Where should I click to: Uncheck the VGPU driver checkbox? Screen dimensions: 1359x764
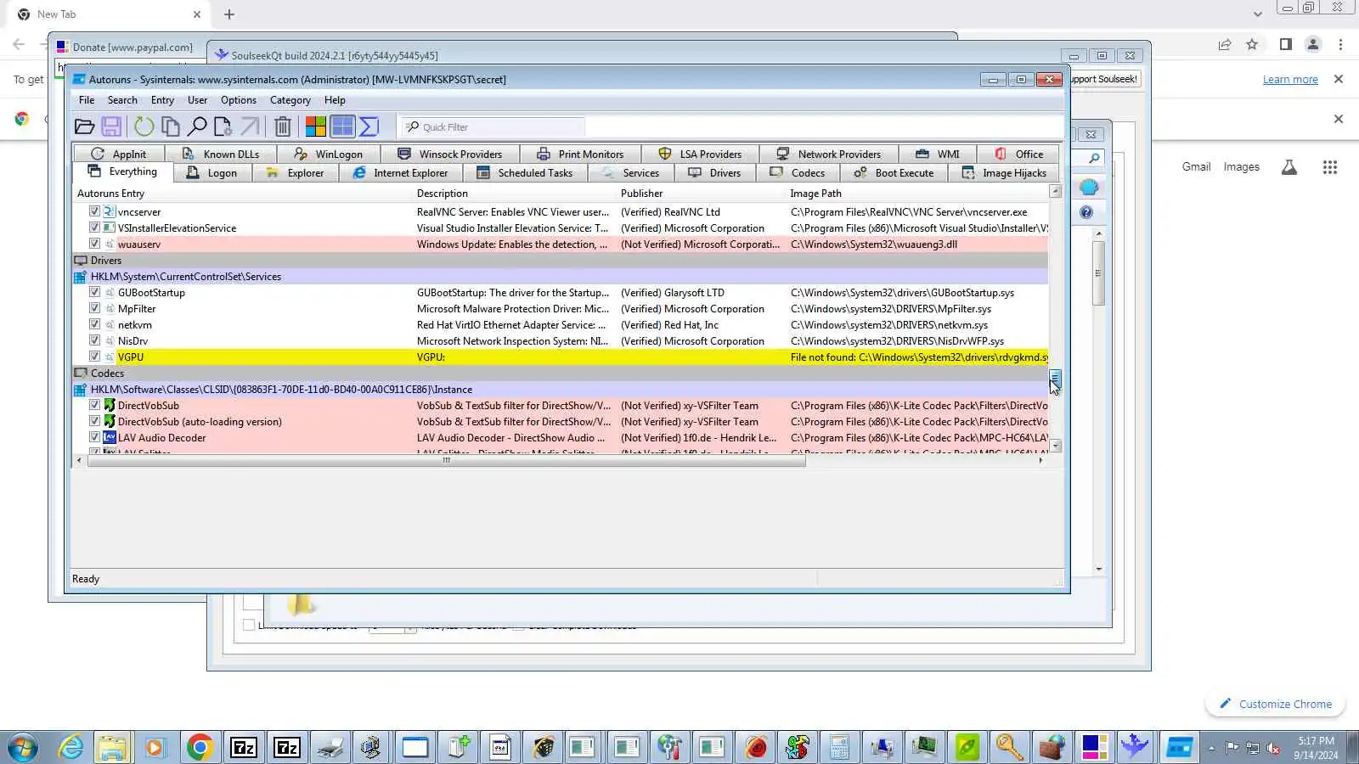(94, 357)
